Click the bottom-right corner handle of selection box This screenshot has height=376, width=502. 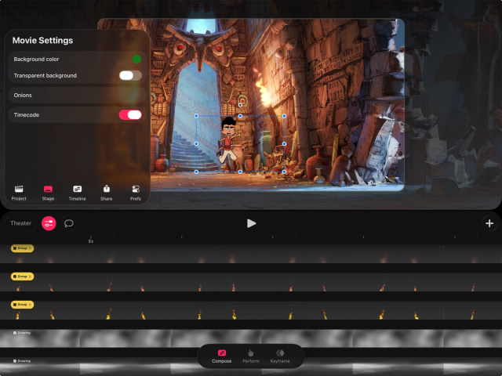(x=284, y=172)
